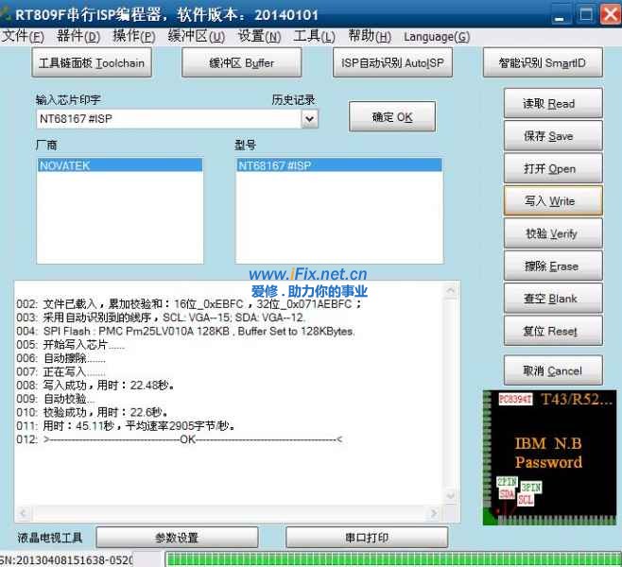Click the 取消 Cancel button
The width and height of the screenshot is (622, 567).
point(553,370)
